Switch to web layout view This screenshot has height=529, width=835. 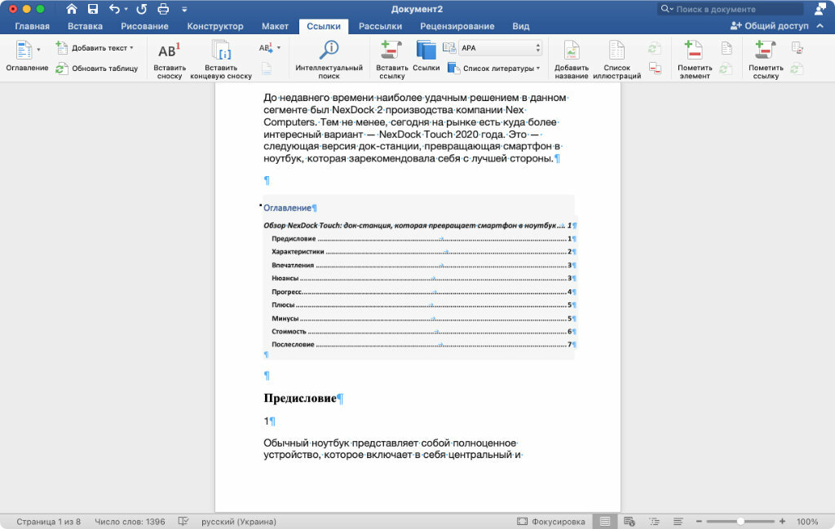(630, 522)
